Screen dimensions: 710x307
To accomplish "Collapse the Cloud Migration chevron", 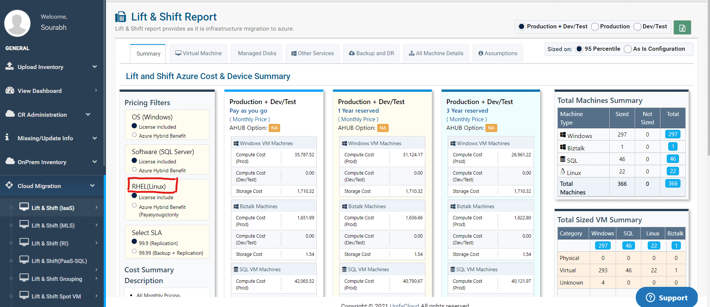I will pos(92,186).
